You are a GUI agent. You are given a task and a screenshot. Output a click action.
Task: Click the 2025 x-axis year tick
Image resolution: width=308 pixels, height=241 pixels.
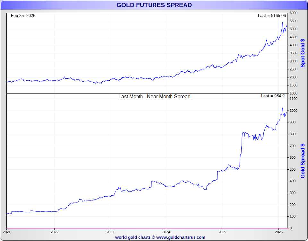(x=222, y=232)
